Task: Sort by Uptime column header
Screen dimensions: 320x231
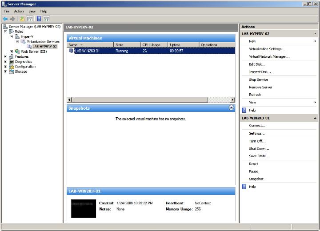Action: (183, 45)
